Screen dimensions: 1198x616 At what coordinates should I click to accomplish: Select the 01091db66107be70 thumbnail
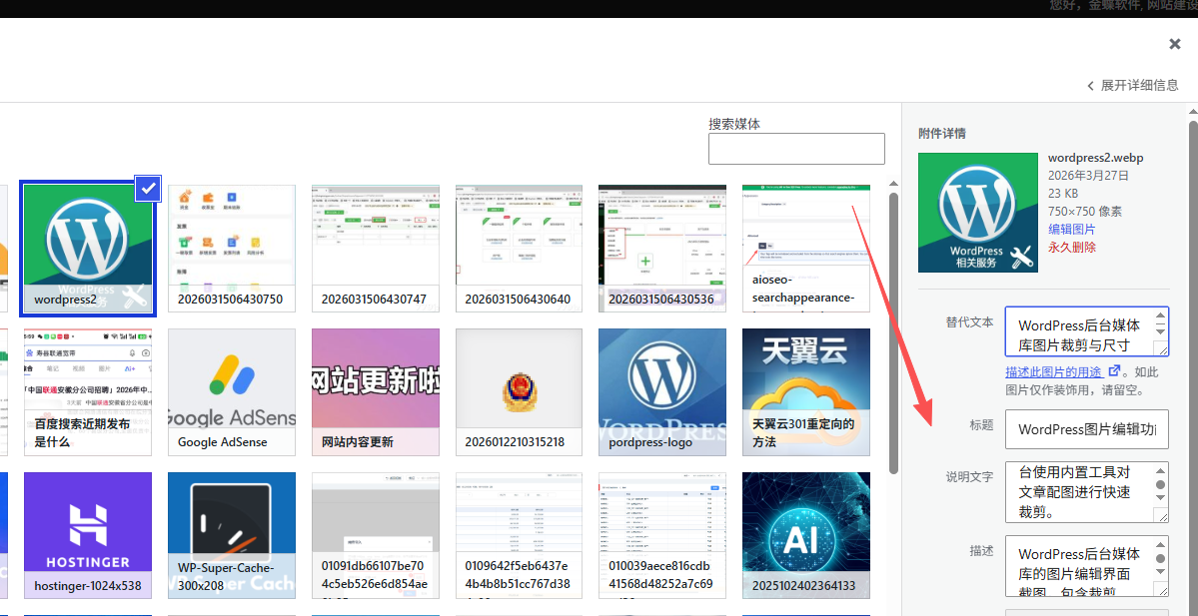375,536
